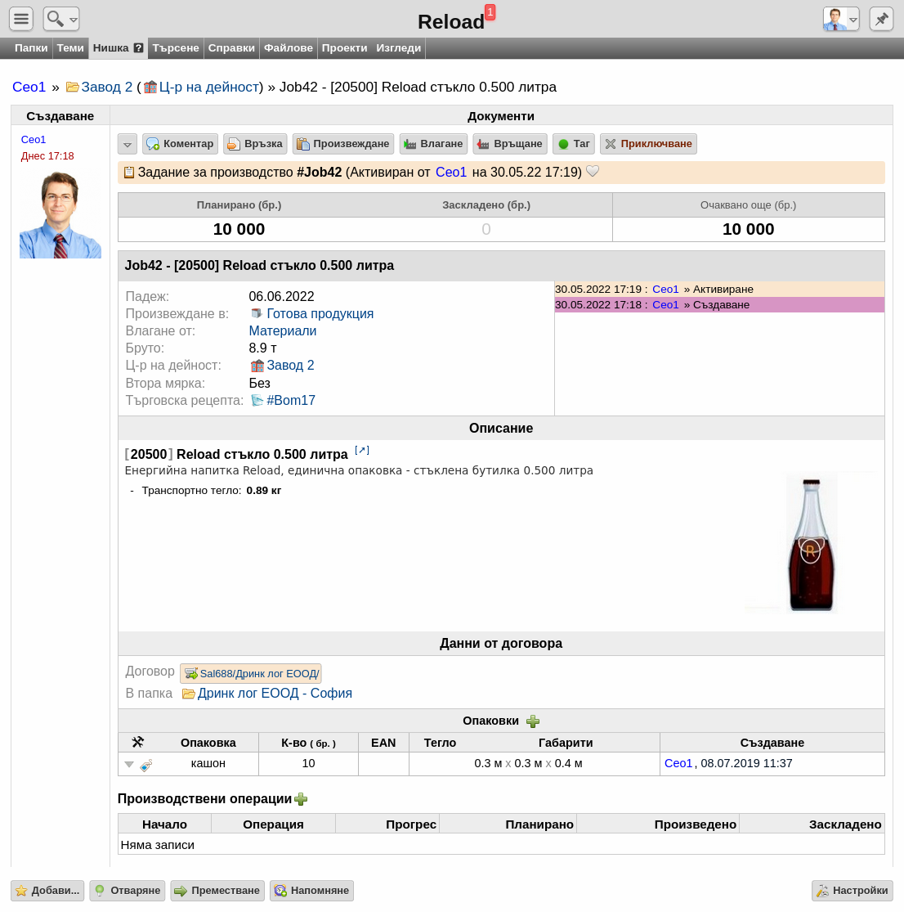
Task: Click Ceo1 in the Създаване history row
Action: point(665,305)
